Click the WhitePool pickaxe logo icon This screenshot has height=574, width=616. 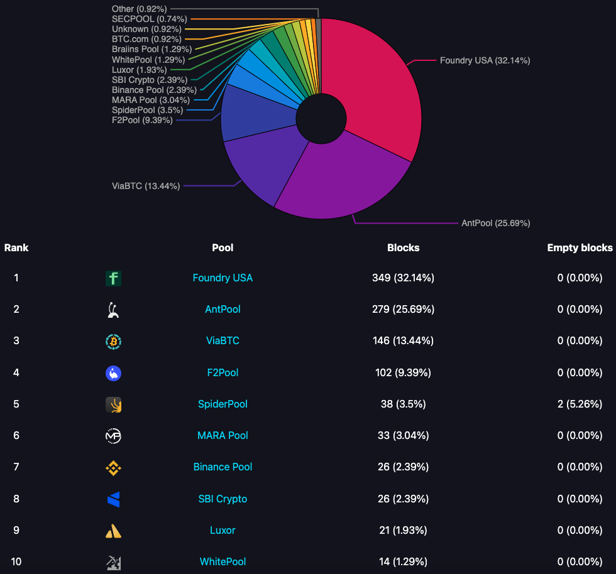[x=113, y=562]
